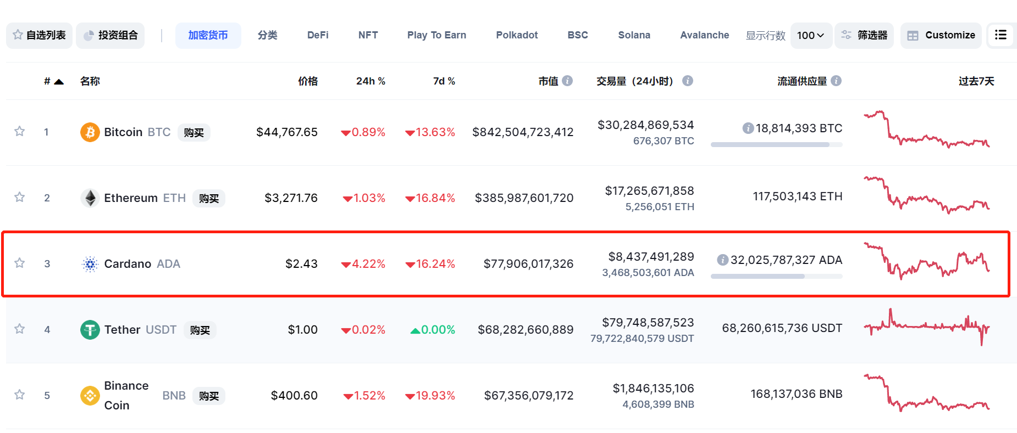Click Cardano circulating supply progress bar

776,277
